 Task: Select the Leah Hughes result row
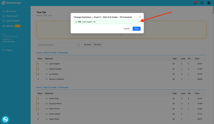click(121, 64)
